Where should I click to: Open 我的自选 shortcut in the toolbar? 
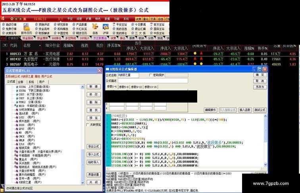[120, 29]
